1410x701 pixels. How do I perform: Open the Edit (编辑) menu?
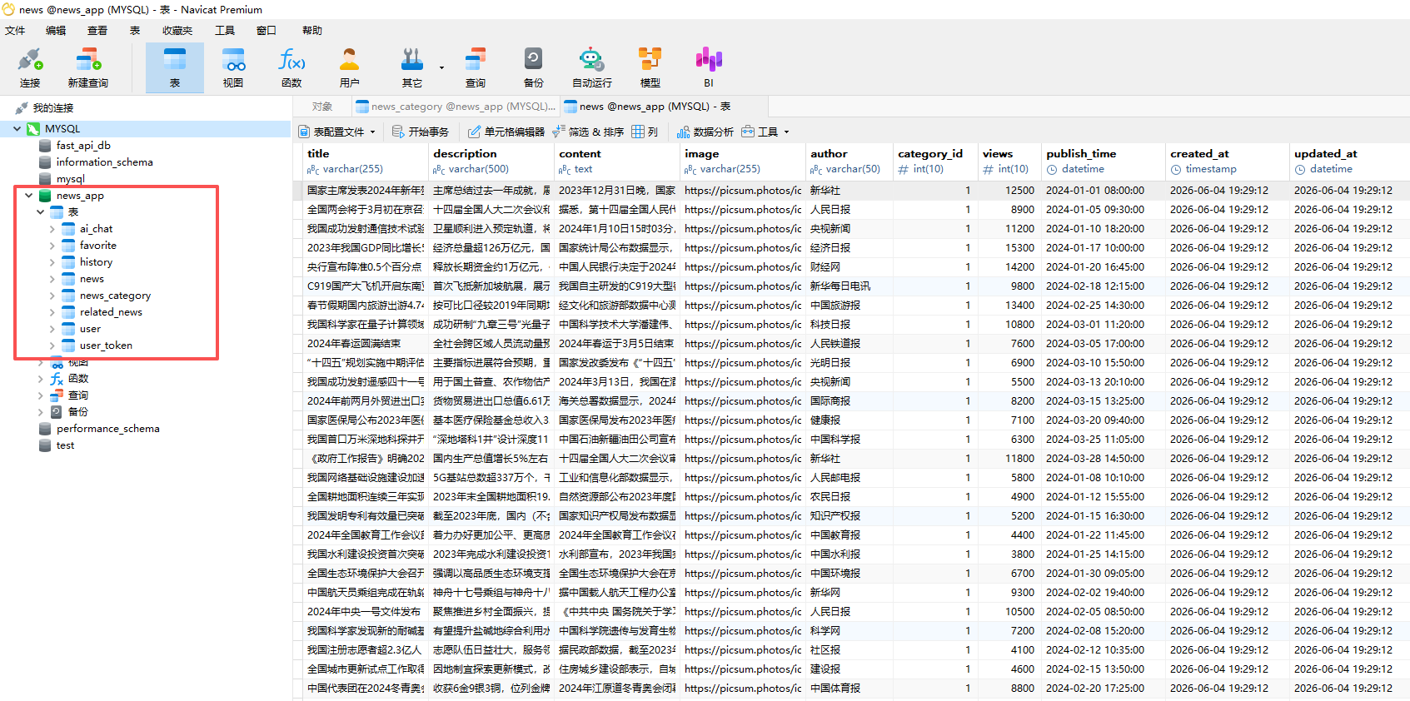click(56, 31)
